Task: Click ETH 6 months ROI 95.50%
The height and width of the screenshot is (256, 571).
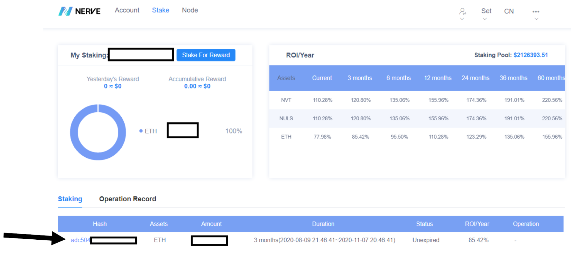Action: [399, 137]
